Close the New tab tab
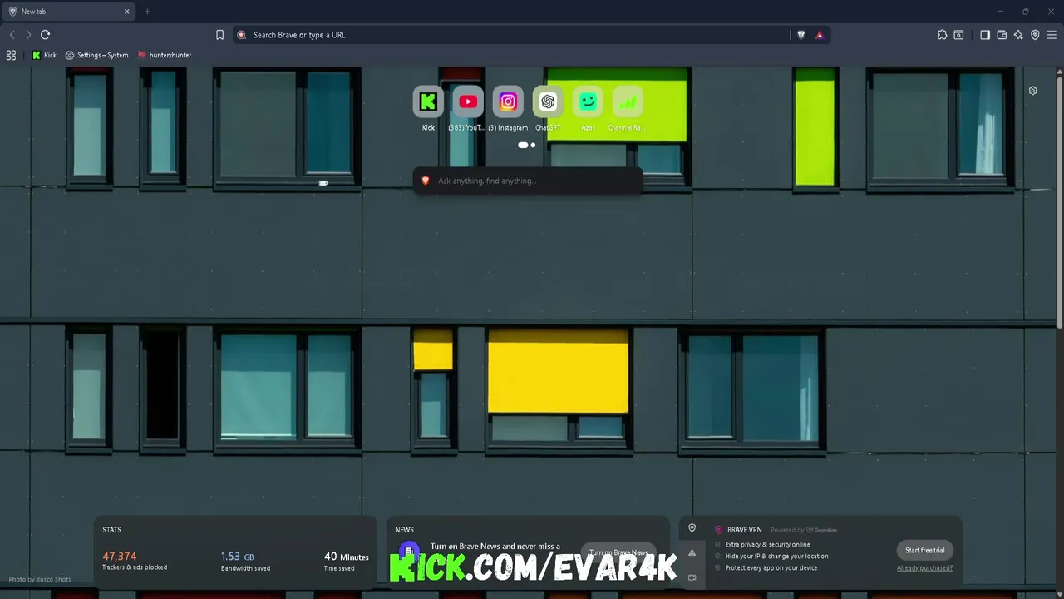 click(x=126, y=12)
